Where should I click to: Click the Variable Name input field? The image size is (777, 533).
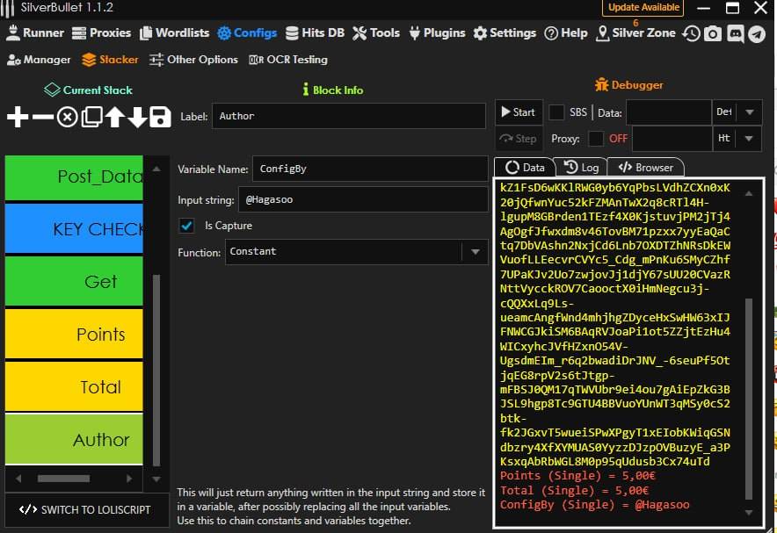coord(369,169)
